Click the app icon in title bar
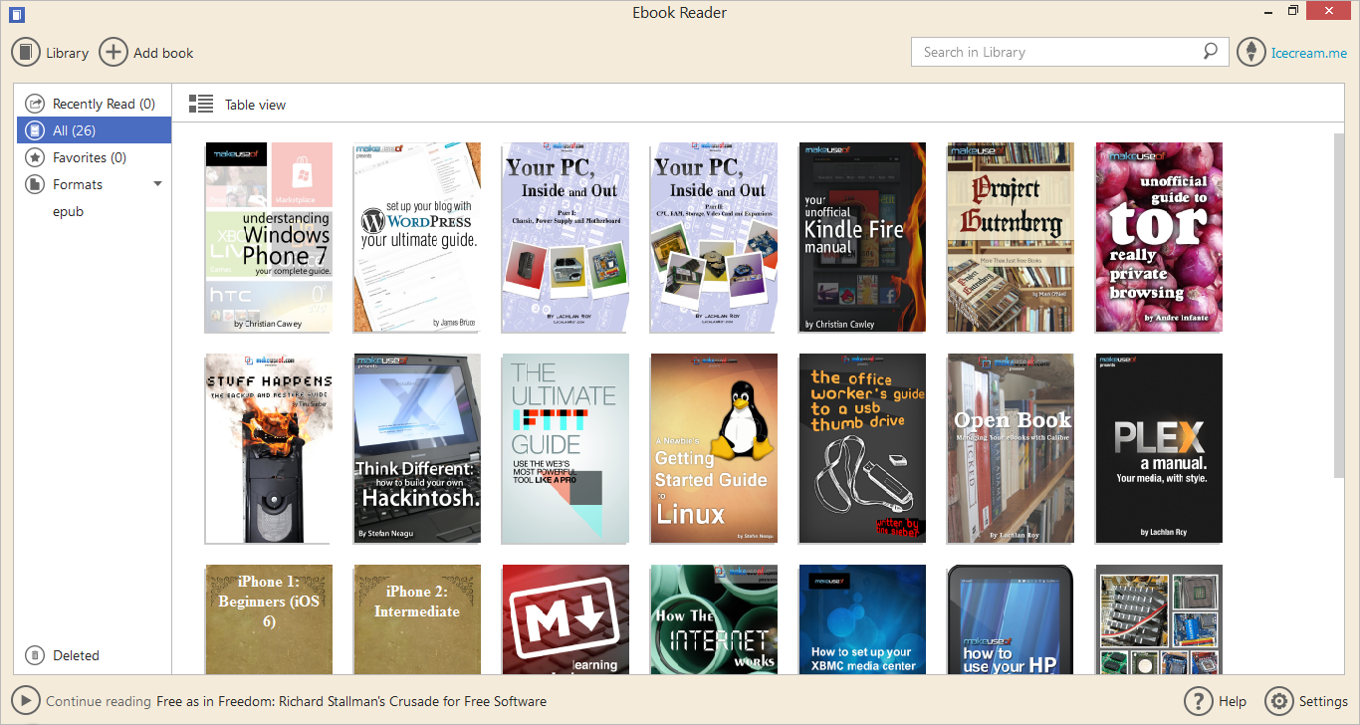Image resolution: width=1360 pixels, height=725 pixels. tap(16, 14)
